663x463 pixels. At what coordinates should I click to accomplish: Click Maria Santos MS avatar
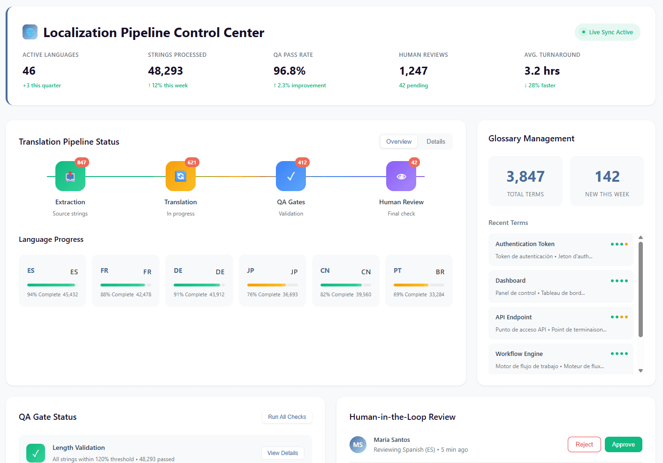(358, 445)
